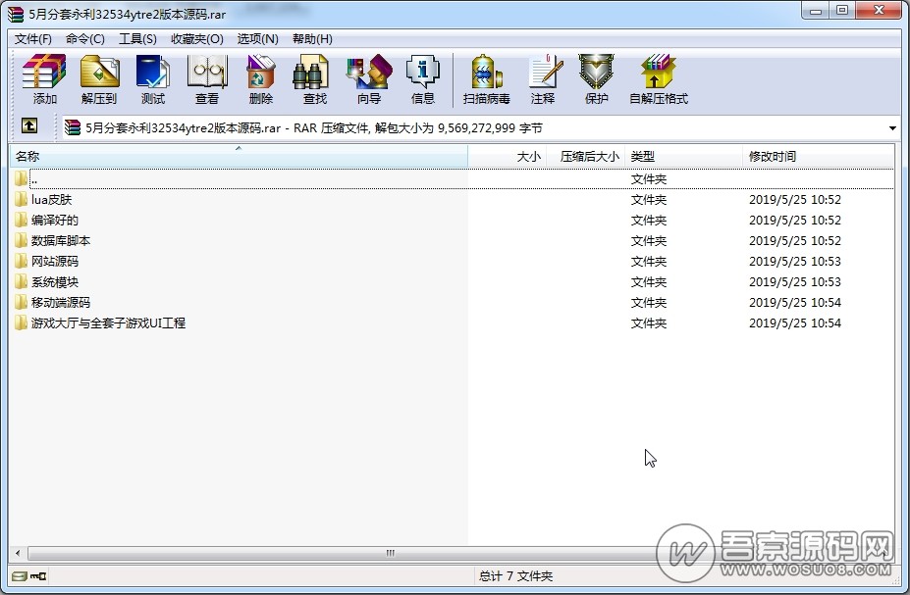The height and width of the screenshot is (595, 910).
Task: Click date 2019/5/25 10:52 of lua皮肤
Action: coord(795,200)
